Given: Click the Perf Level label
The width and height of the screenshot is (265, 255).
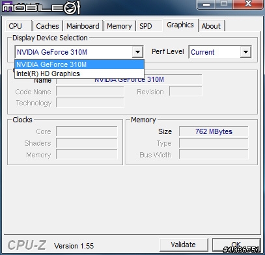Looking at the screenshot, I should click(x=167, y=51).
